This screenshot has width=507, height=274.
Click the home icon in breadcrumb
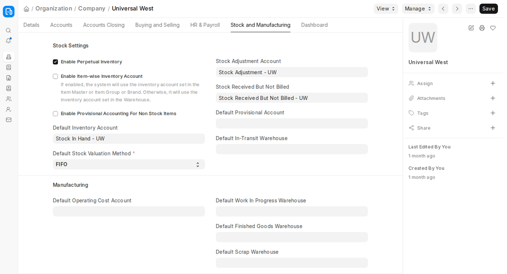pos(26,9)
